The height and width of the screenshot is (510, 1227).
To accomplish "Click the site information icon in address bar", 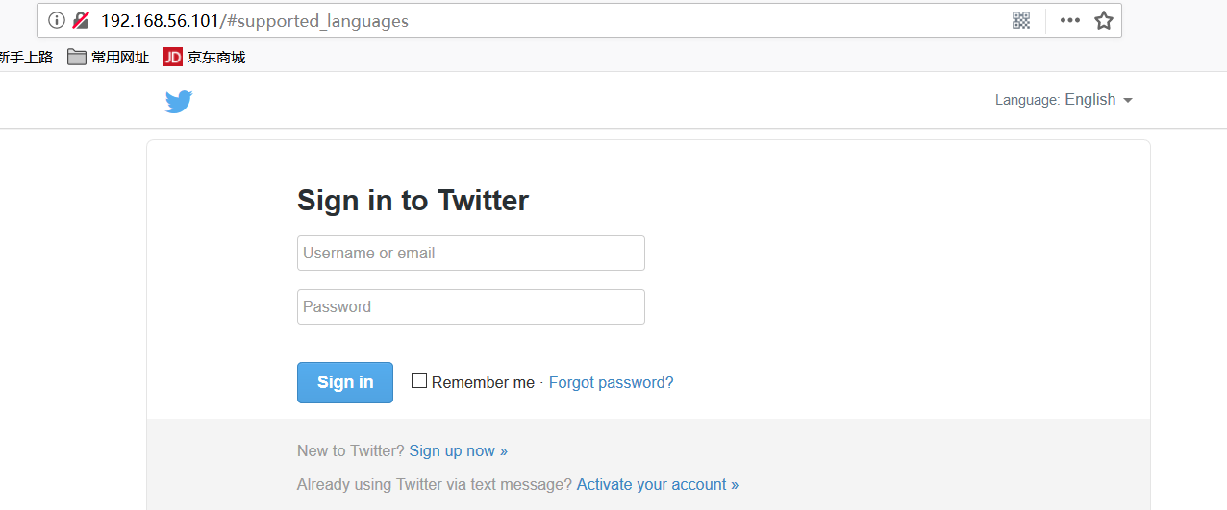I will pos(57,20).
